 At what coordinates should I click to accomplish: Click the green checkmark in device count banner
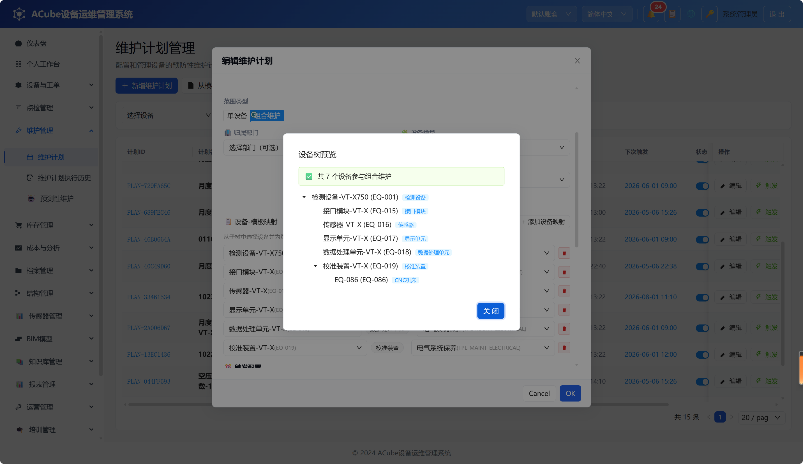(x=309, y=177)
